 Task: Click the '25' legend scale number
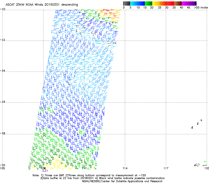click(160, 7)
